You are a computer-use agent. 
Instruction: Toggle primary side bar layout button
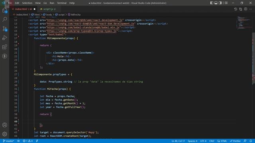(212, 3)
